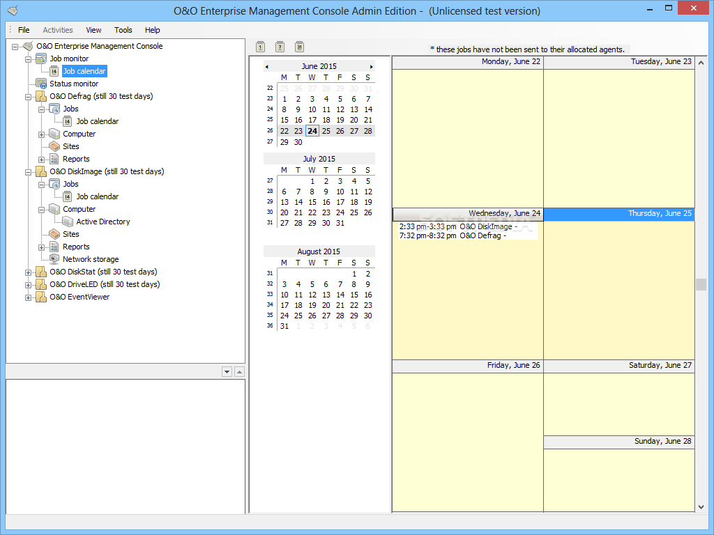Select the highlighted Job calendar tree item

click(x=84, y=71)
